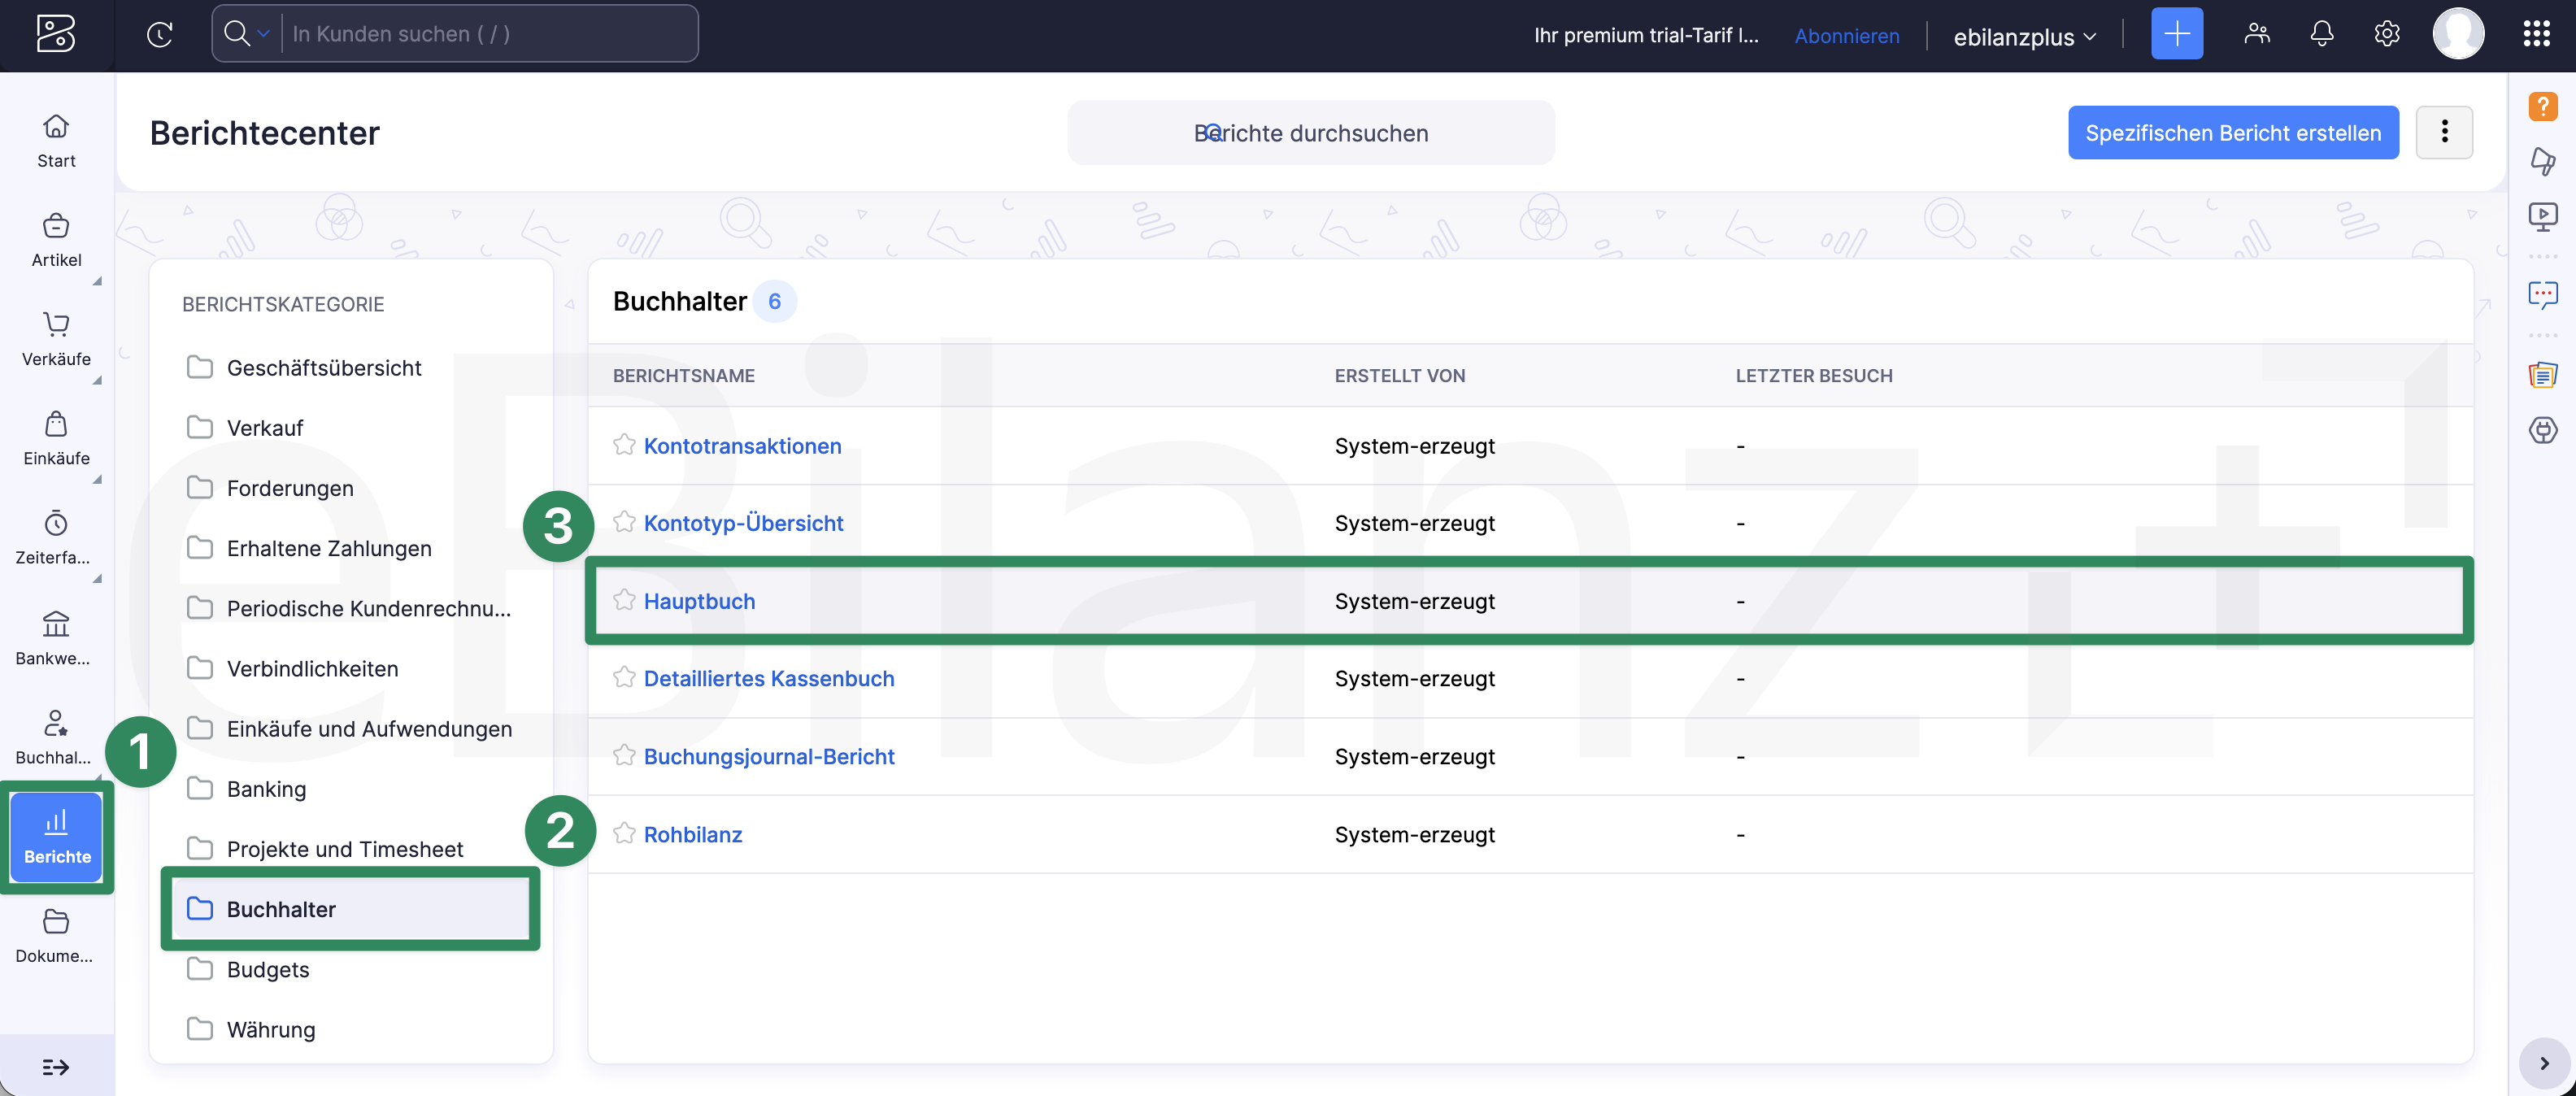
Task: Open the referral people icon
Action: (2256, 34)
